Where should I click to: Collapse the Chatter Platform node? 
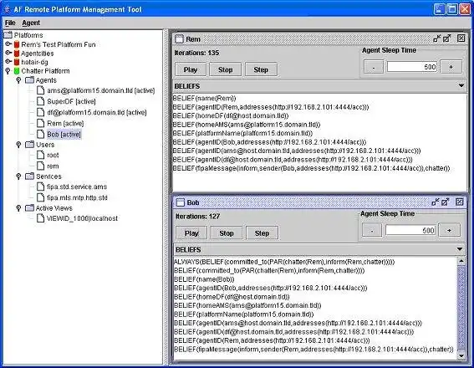click(8, 71)
